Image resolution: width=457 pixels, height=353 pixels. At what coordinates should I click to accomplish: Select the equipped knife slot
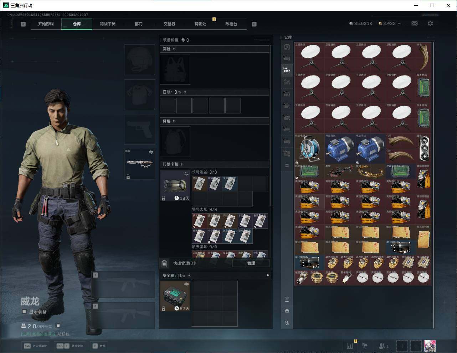[139, 164]
